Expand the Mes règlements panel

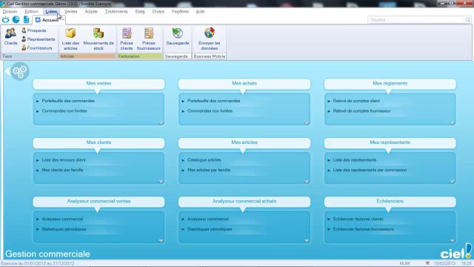click(453, 122)
